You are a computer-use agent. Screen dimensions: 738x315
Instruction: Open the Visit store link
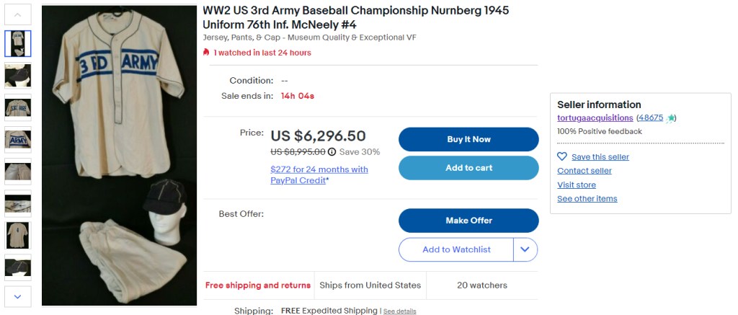coord(576,185)
